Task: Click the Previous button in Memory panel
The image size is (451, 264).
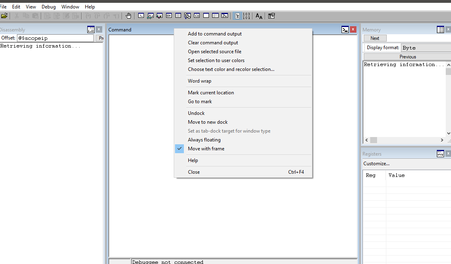Action: point(407,57)
